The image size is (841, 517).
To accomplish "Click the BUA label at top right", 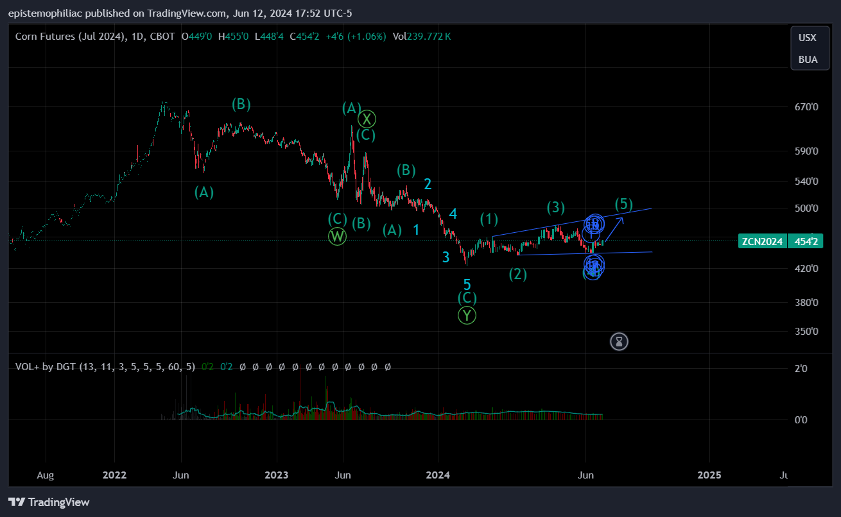I will click(808, 60).
